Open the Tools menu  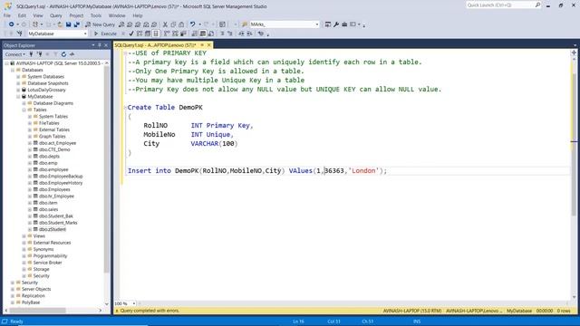pos(96,15)
